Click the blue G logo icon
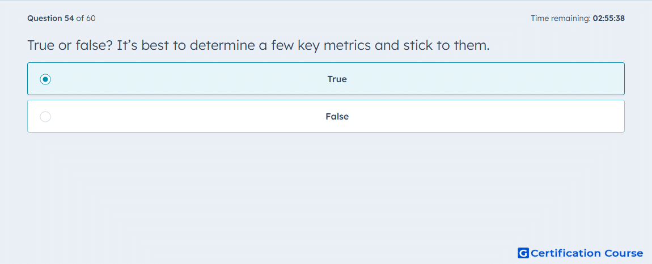This screenshot has width=652, height=264. 523,253
